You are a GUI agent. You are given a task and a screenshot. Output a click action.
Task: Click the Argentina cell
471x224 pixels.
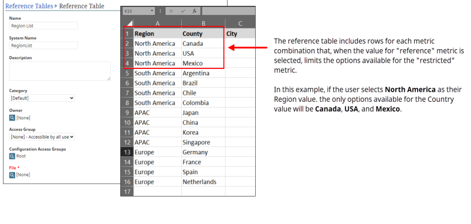(204, 73)
